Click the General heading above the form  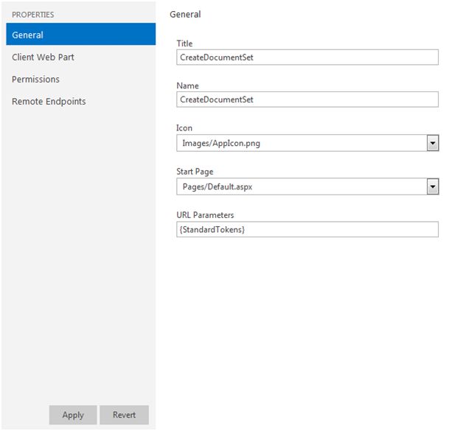(185, 14)
